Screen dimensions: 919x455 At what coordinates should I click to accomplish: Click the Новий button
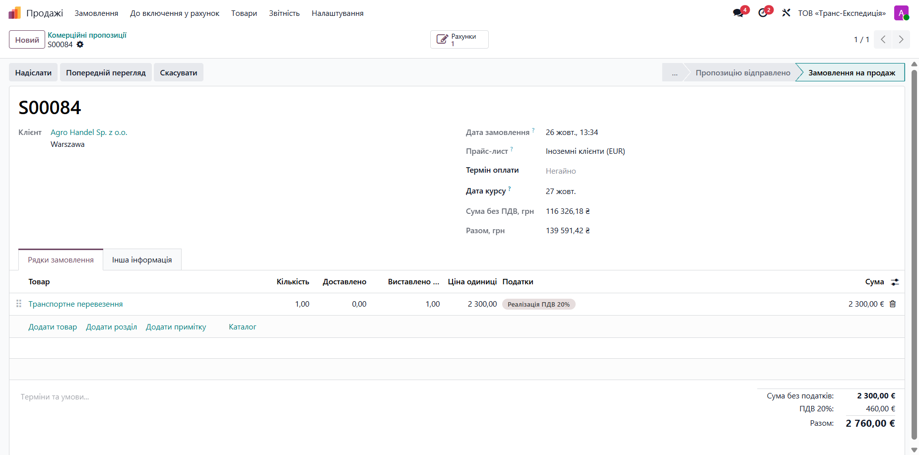pyautogui.click(x=27, y=40)
